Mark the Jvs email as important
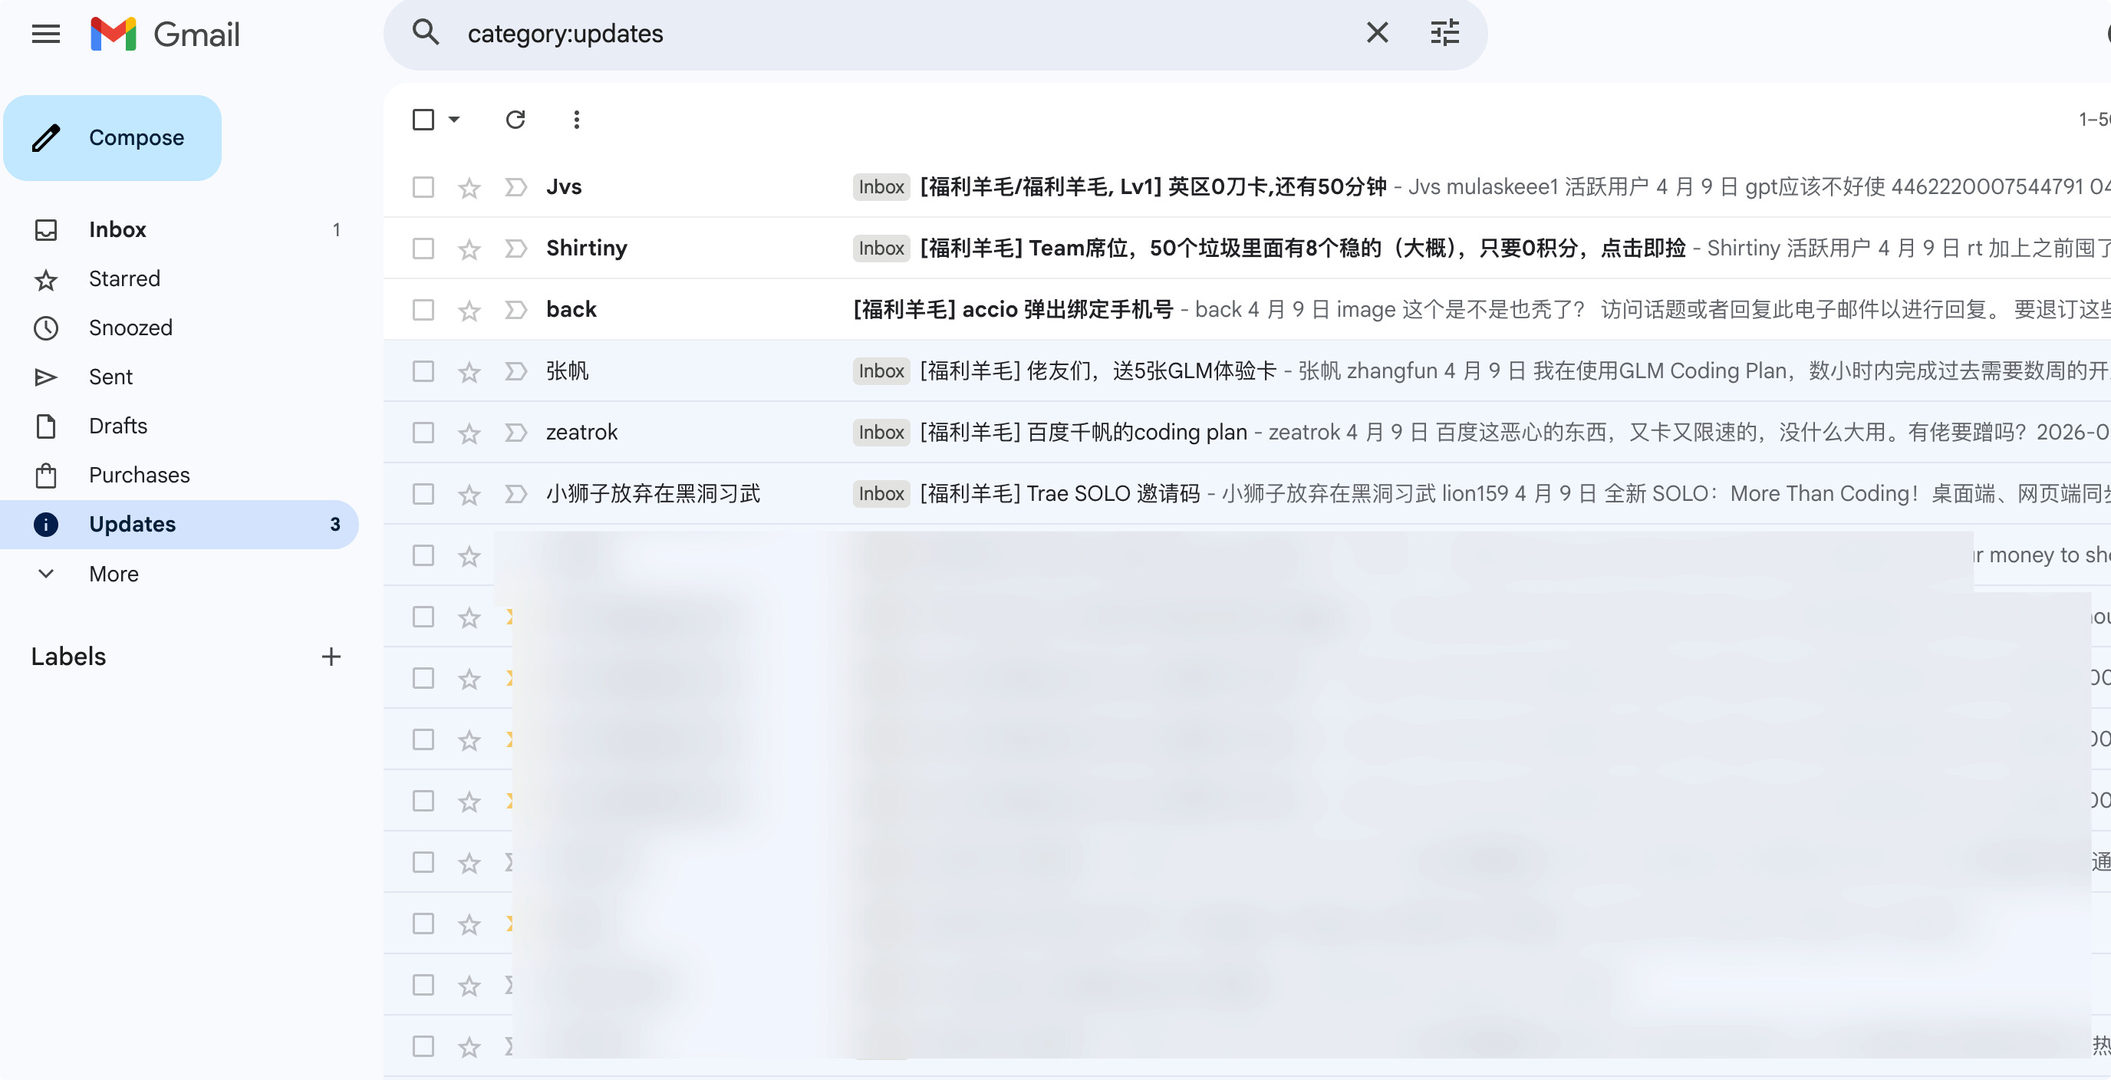Image resolution: width=2111 pixels, height=1080 pixels. tap(515, 188)
